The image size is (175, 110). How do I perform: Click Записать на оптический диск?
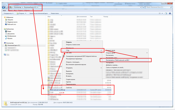(38, 13)
